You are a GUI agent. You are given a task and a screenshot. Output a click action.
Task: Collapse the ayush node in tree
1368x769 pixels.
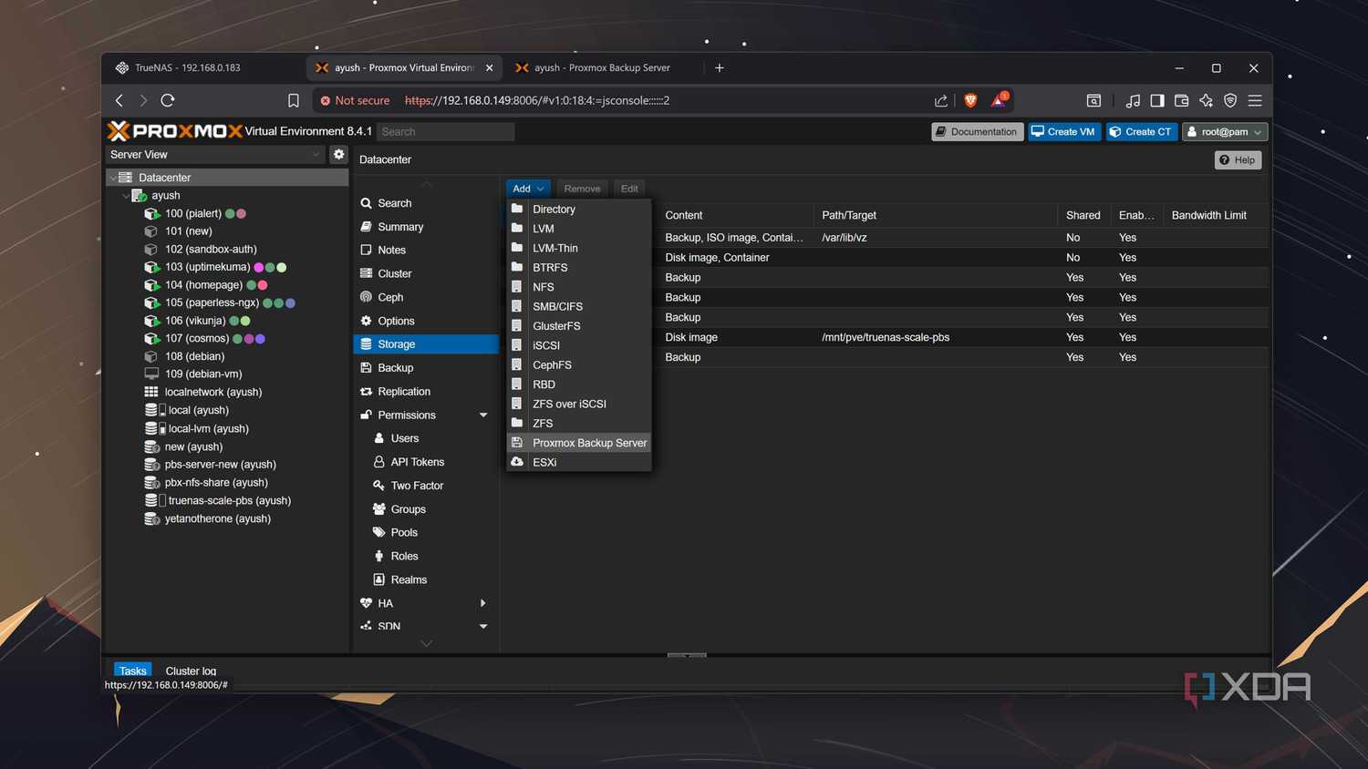pyautogui.click(x=126, y=196)
